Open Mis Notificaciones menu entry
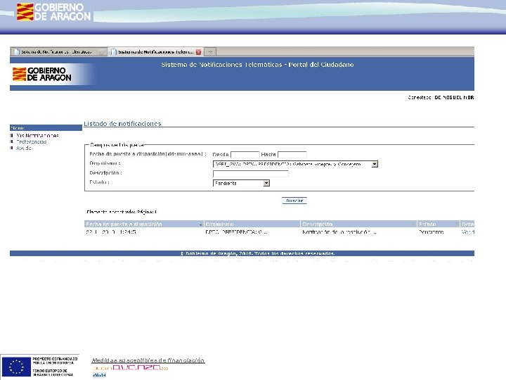Screen dimensions: 506x380 pyautogui.click(x=37, y=135)
